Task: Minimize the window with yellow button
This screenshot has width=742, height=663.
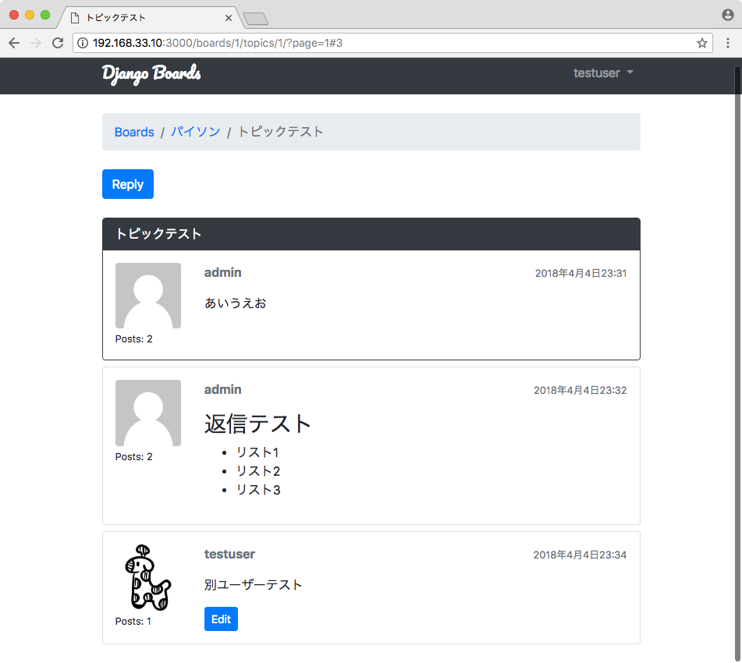Action: tap(30, 15)
